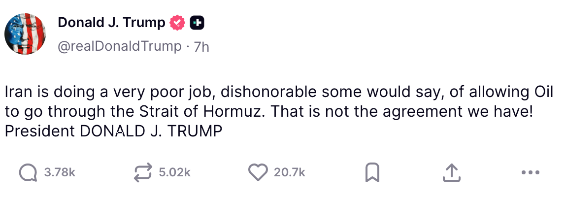
Task: Click the red verified badge
Action: (x=177, y=23)
